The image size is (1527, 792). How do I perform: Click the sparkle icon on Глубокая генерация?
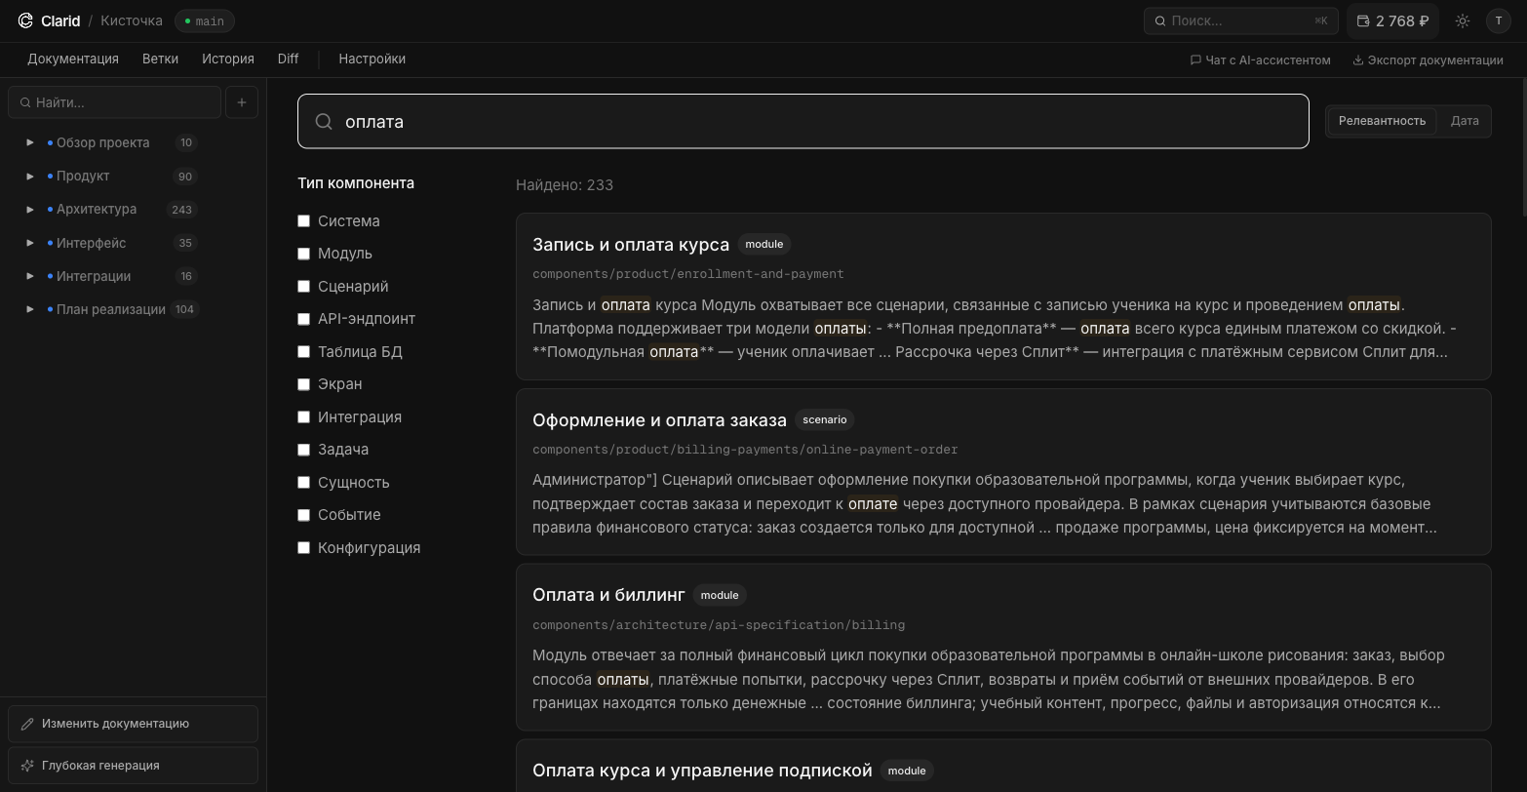coord(29,765)
